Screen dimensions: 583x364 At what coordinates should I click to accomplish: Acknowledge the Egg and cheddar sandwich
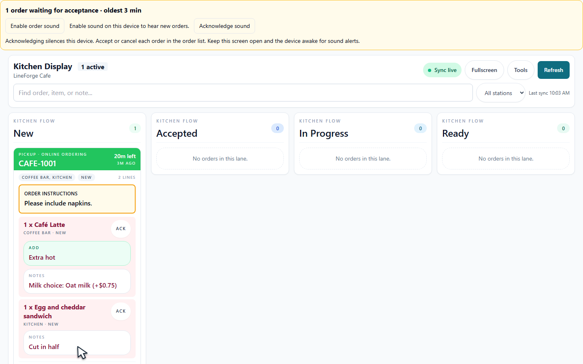point(121,311)
